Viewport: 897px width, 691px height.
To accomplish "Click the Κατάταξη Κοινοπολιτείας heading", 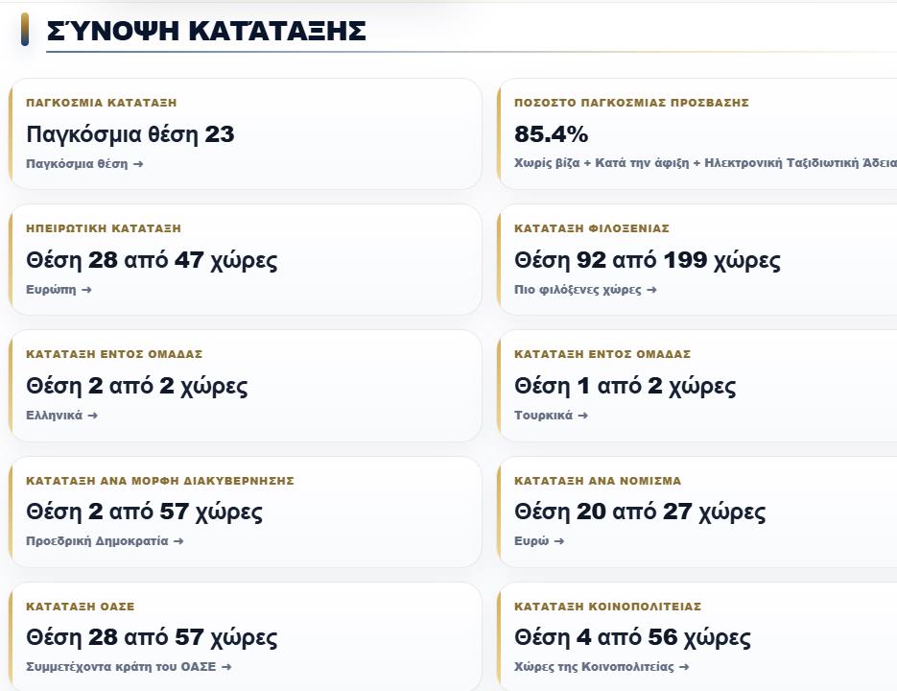I will click(607, 607).
